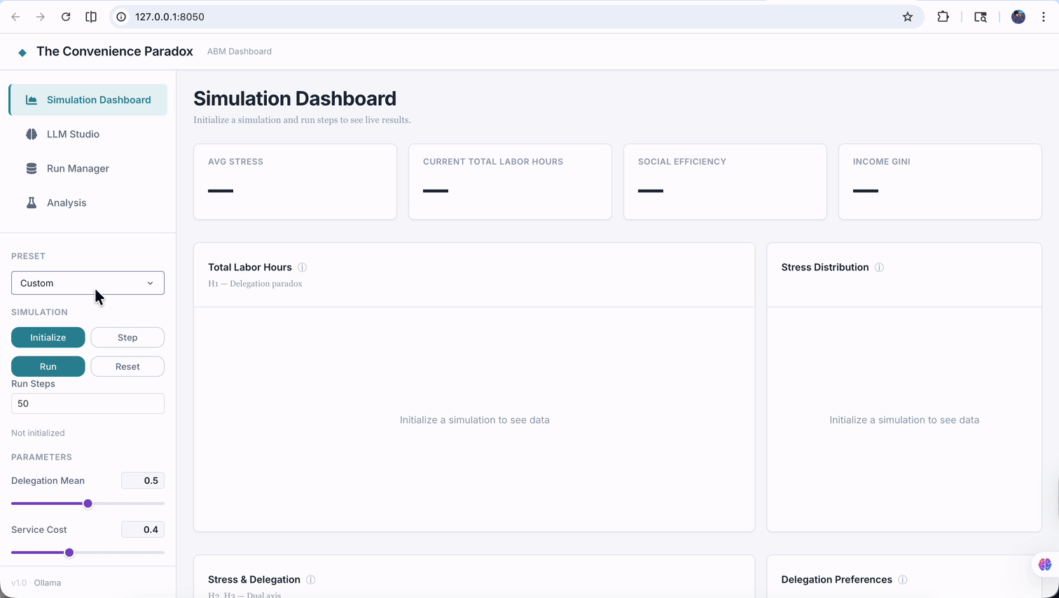Show info for Stress & Delegation chart
Image resolution: width=1059 pixels, height=598 pixels.
pos(310,580)
